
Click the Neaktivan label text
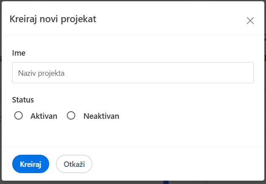coord(101,116)
